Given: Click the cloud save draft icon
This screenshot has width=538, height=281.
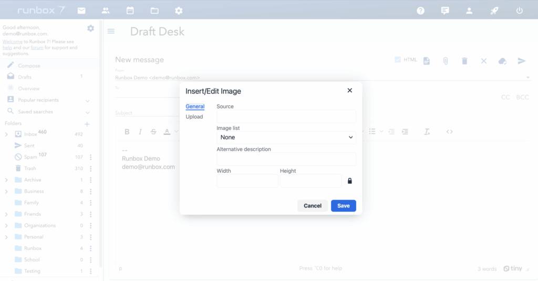Looking at the screenshot, I should pyautogui.click(x=502, y=61).
